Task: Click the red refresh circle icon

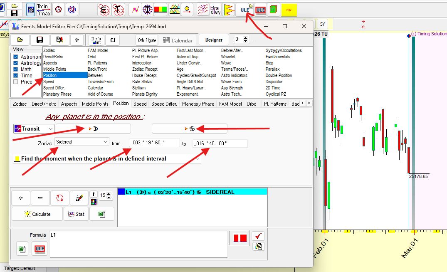Action: click(x=59, y=198)
